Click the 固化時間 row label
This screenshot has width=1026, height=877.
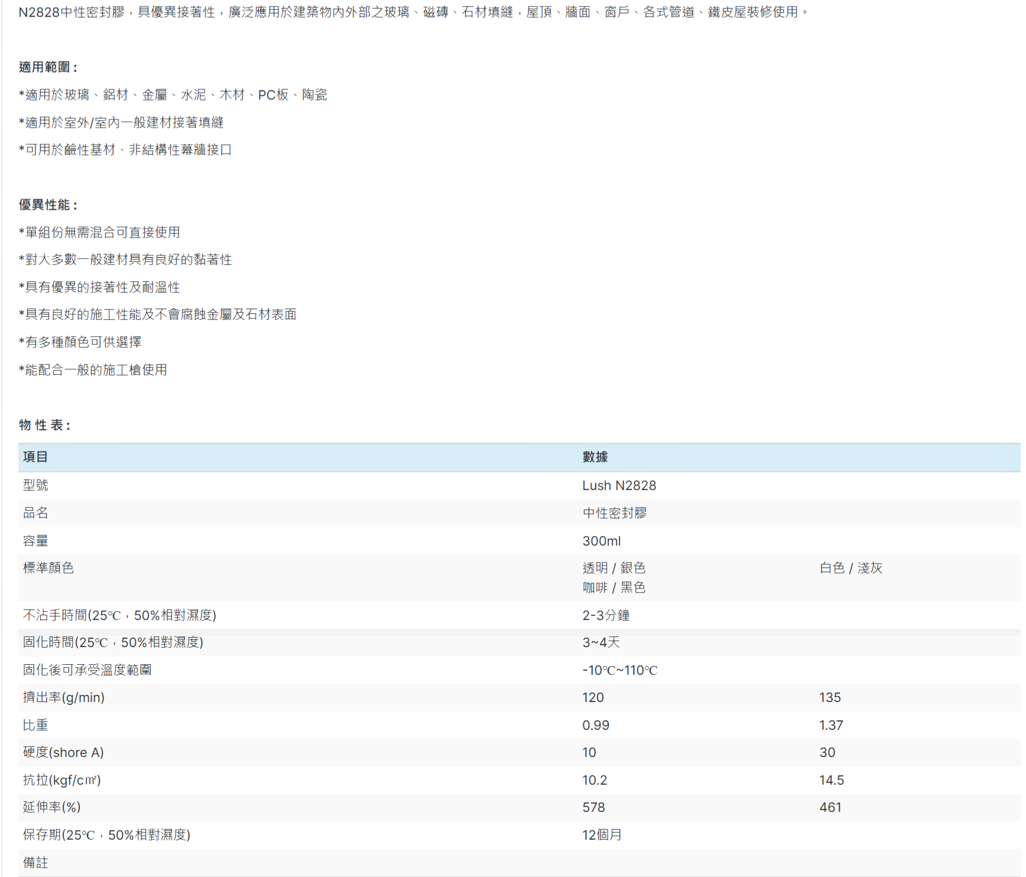coord(113,642)
